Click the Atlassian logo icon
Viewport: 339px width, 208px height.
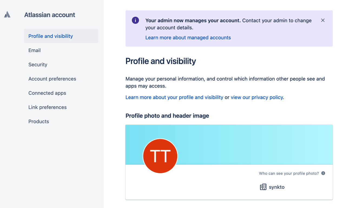(7, 15)
